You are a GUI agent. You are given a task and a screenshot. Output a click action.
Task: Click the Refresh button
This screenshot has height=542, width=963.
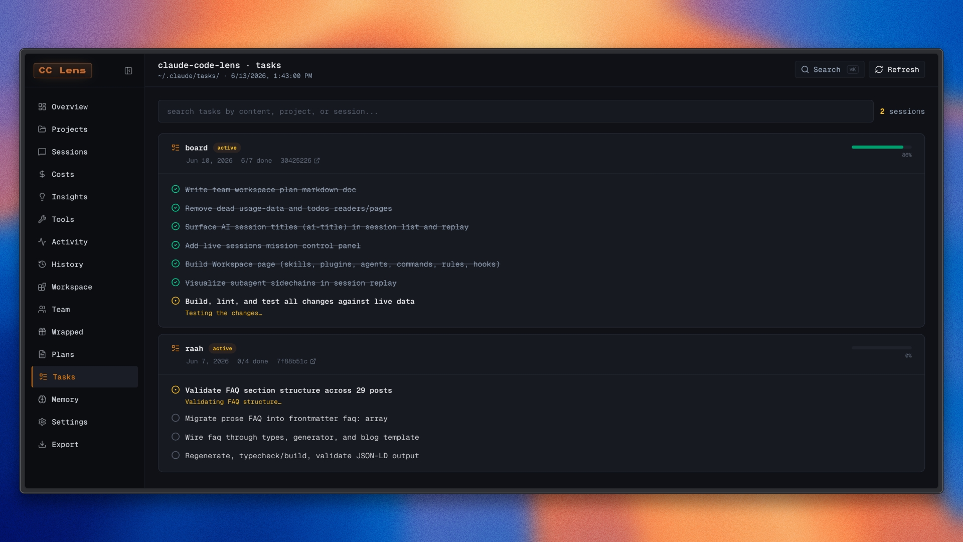pyautogui.click(x=897, y=70)
